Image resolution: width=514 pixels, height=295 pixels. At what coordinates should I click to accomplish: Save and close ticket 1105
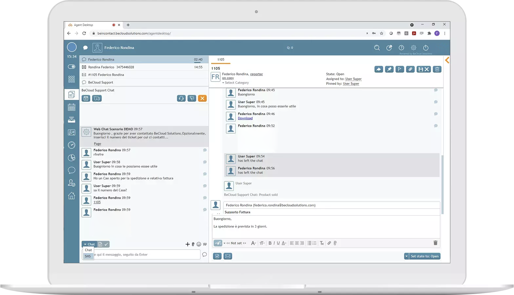tap(423, 69)
